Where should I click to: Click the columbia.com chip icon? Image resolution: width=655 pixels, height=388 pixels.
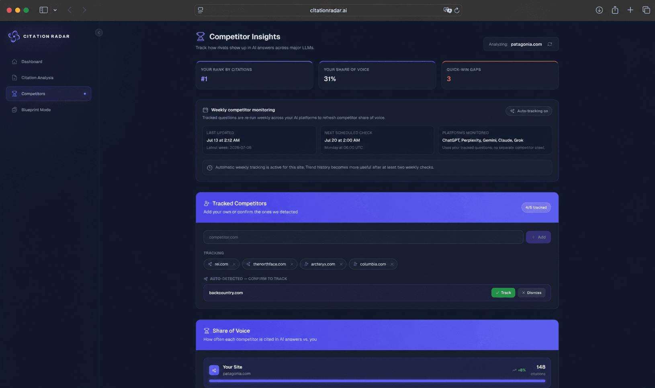(x=355, y=264)
